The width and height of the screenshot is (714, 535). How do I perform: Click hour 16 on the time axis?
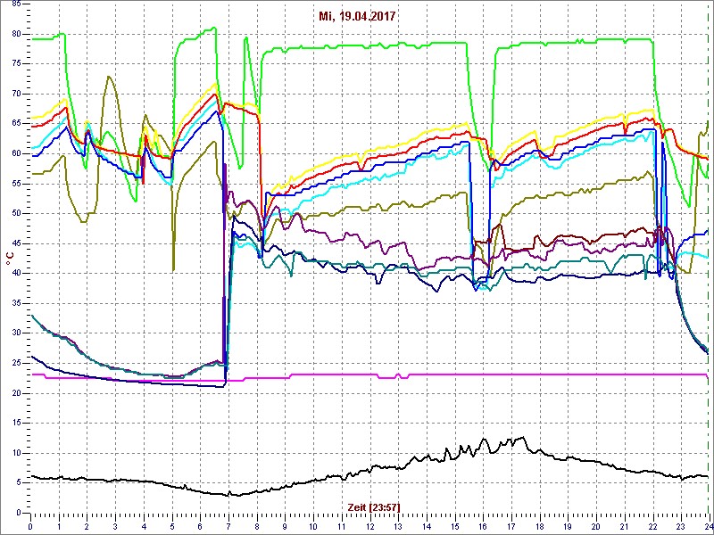(482, 524)
